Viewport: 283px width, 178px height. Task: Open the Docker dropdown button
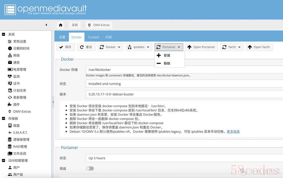coord(111,47)
